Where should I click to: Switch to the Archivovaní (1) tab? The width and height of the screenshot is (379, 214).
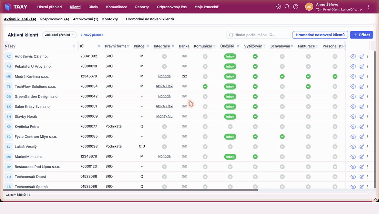pos(85,19)
